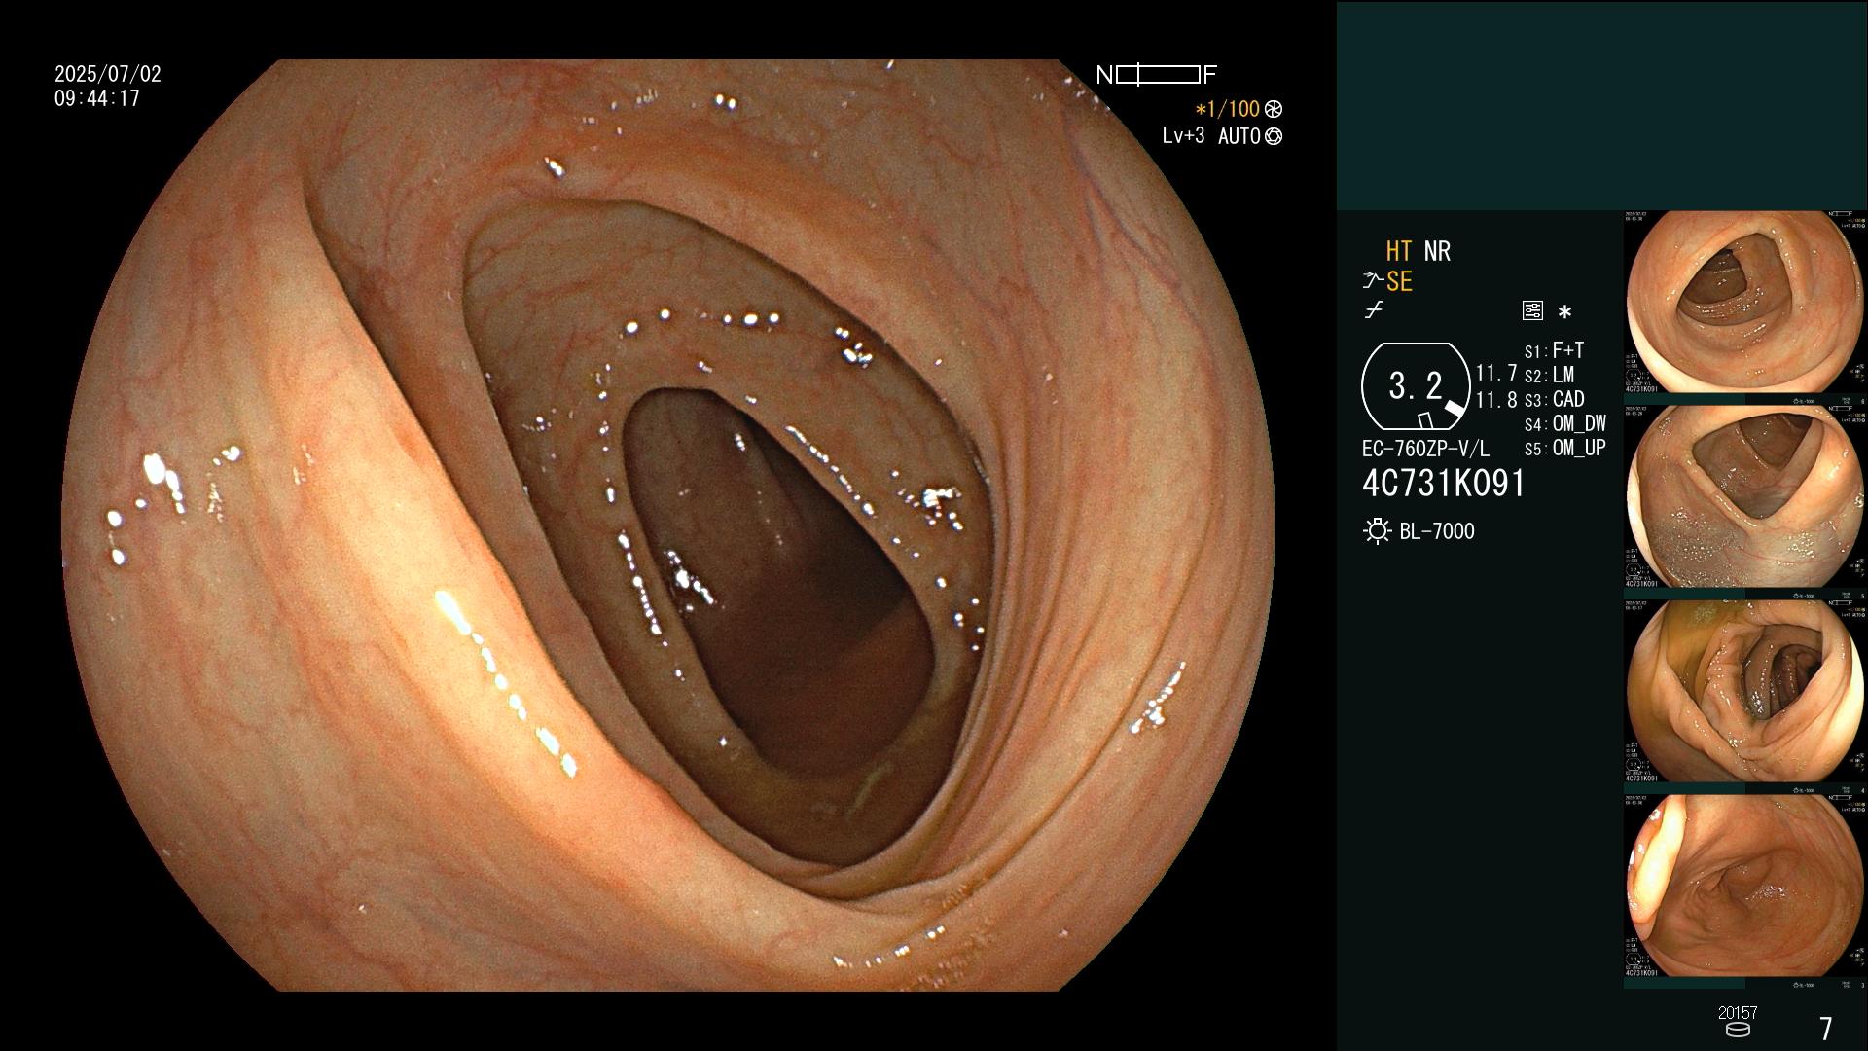The width and height of the screenshot is (1868, 1051).
Task: Click the Lv+3 brightness level
Action: (x=1183, y=136)
